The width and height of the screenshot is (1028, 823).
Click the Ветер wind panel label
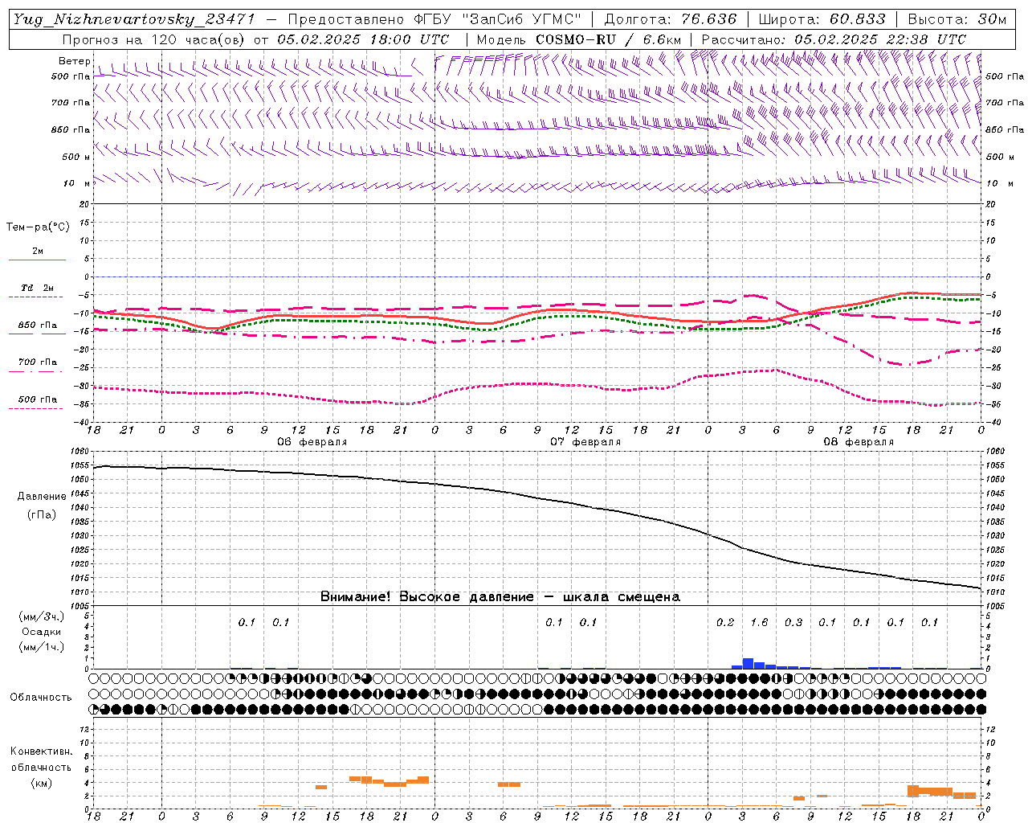(x=74, y=61)
